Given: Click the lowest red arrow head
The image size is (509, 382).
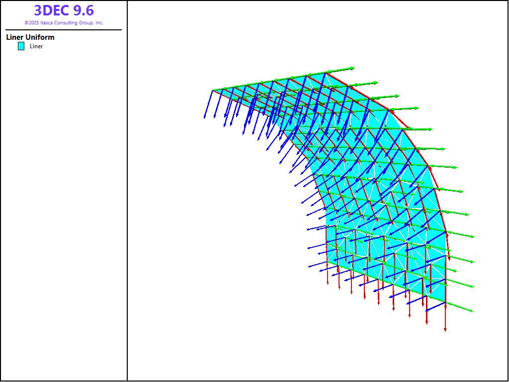Looking at the screenshot, I should 445,329.
